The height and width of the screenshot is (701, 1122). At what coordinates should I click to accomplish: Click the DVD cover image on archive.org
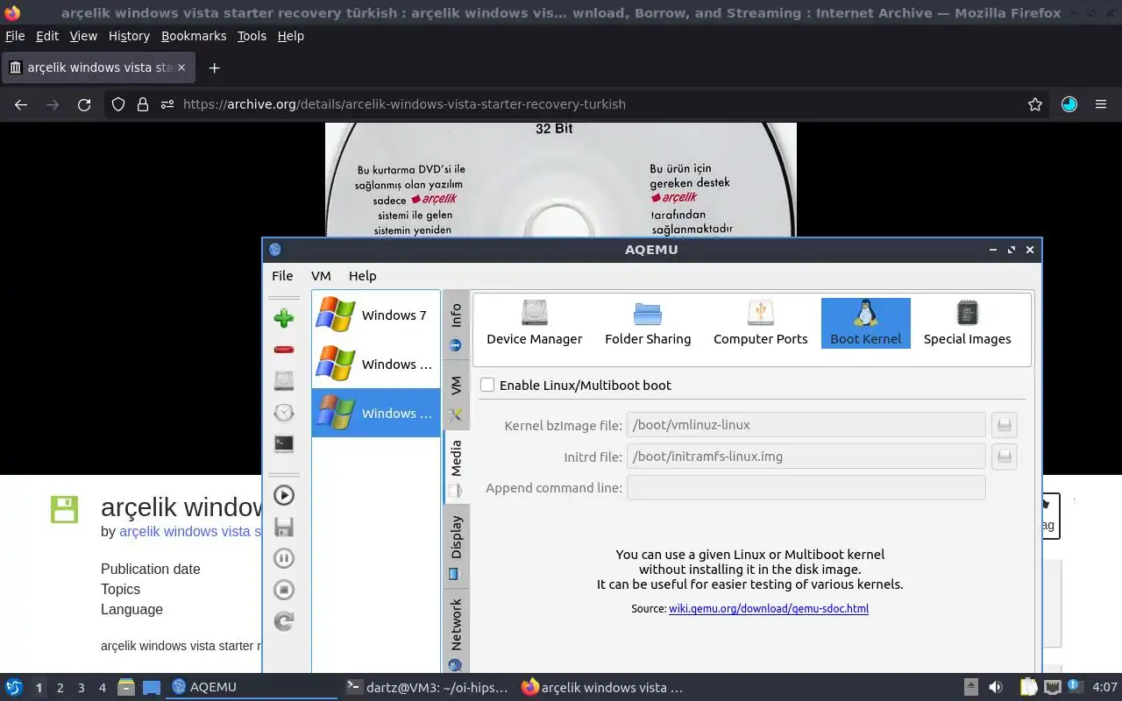pyautogui.click(x=561, y=180)
